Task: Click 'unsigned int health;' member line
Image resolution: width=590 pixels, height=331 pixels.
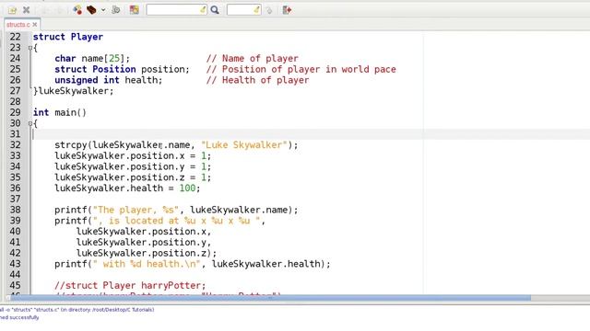Action: pos(109,80)
